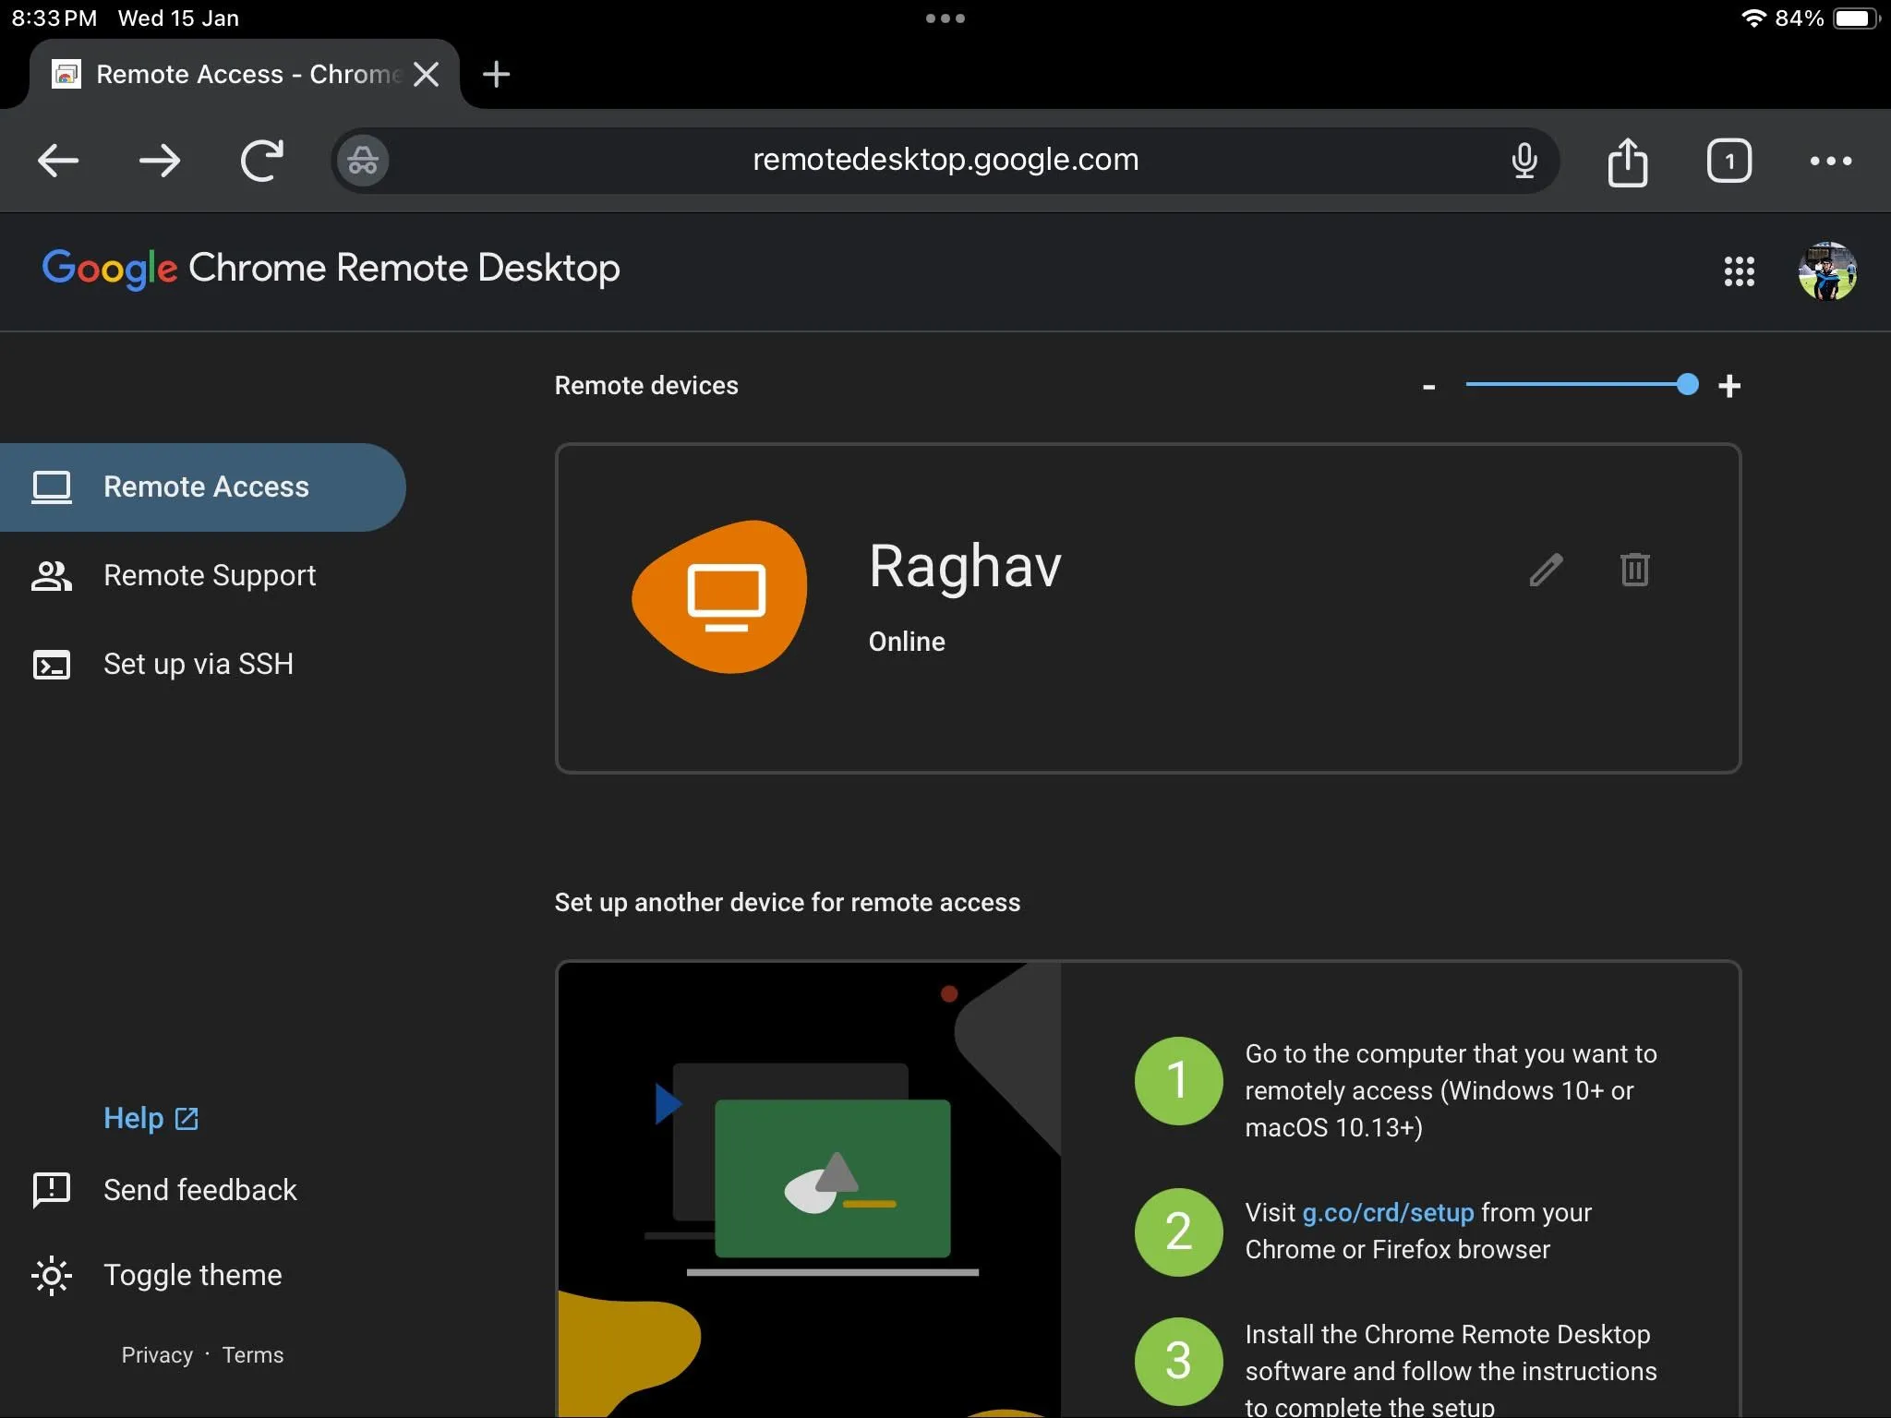Open your Google profile picture
This screenshot has height=1418, width=1891.
pyautogui.click(x=1829, y=270)
